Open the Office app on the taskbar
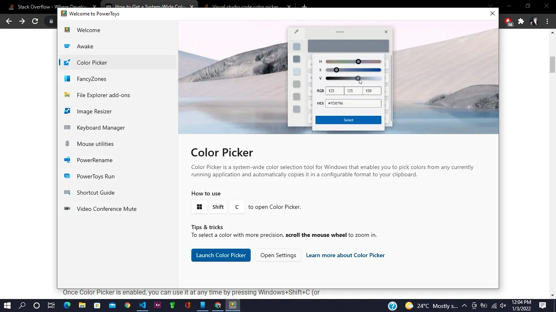556x312 pixels. 188,305
